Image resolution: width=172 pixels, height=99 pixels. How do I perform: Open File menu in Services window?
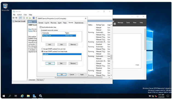[x=14, y=15]
